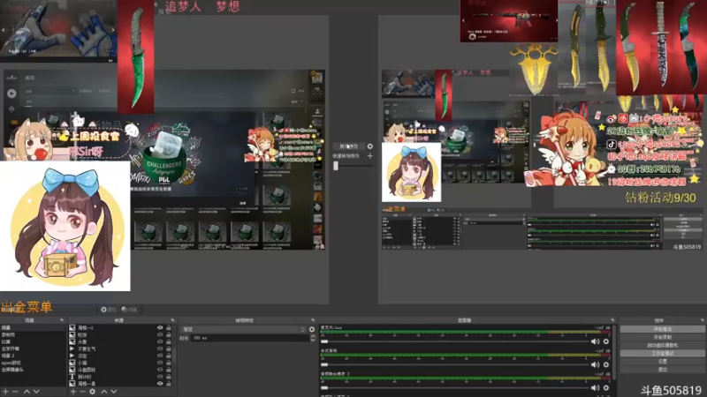Open source properties gear under sources list
This screenshot has width=707, height=397.
92,392
